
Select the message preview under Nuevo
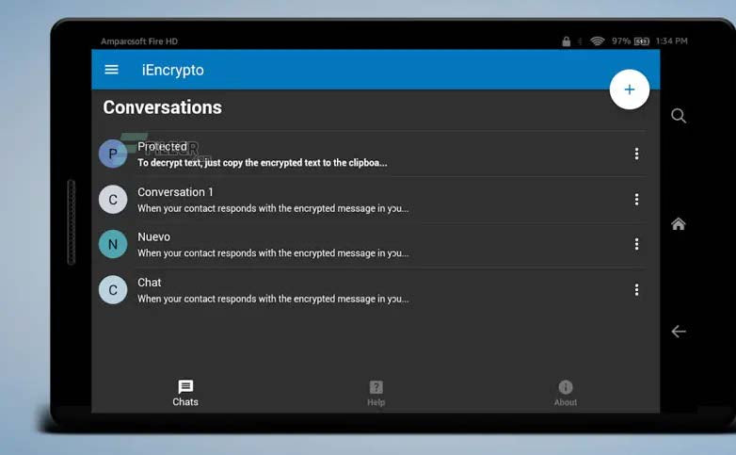273,252
